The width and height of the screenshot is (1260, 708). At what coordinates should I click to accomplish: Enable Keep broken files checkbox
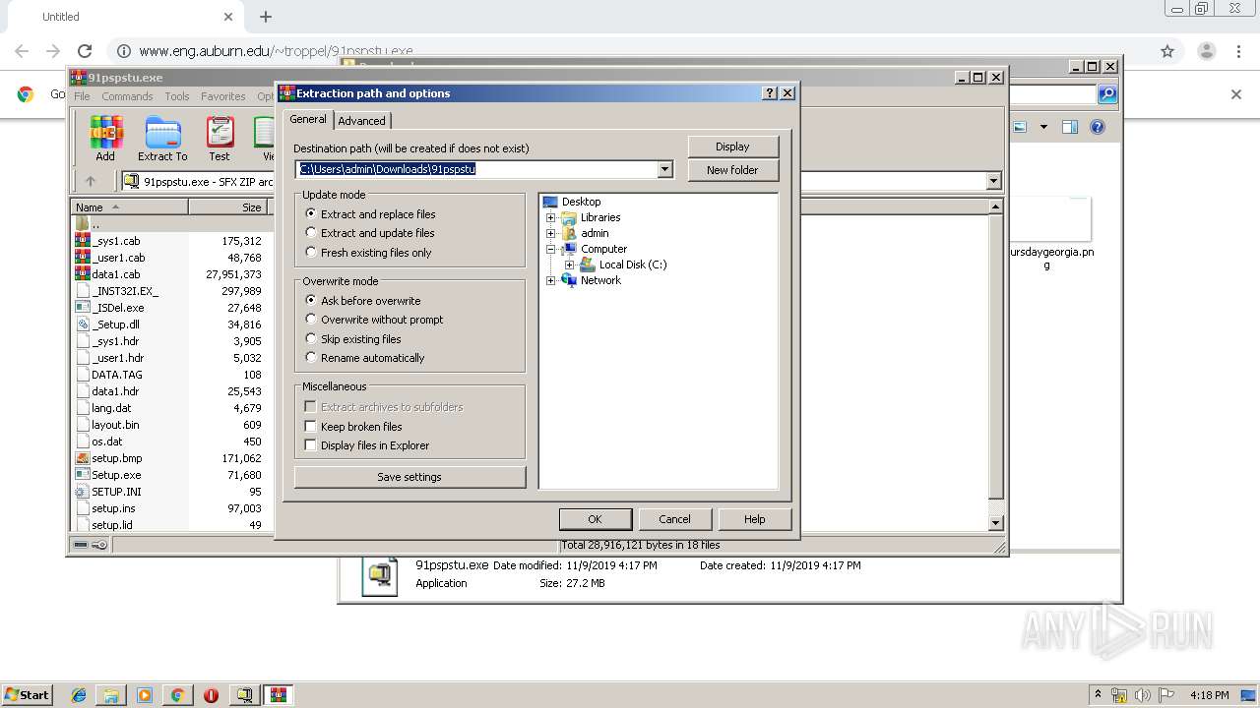[311, 427]
